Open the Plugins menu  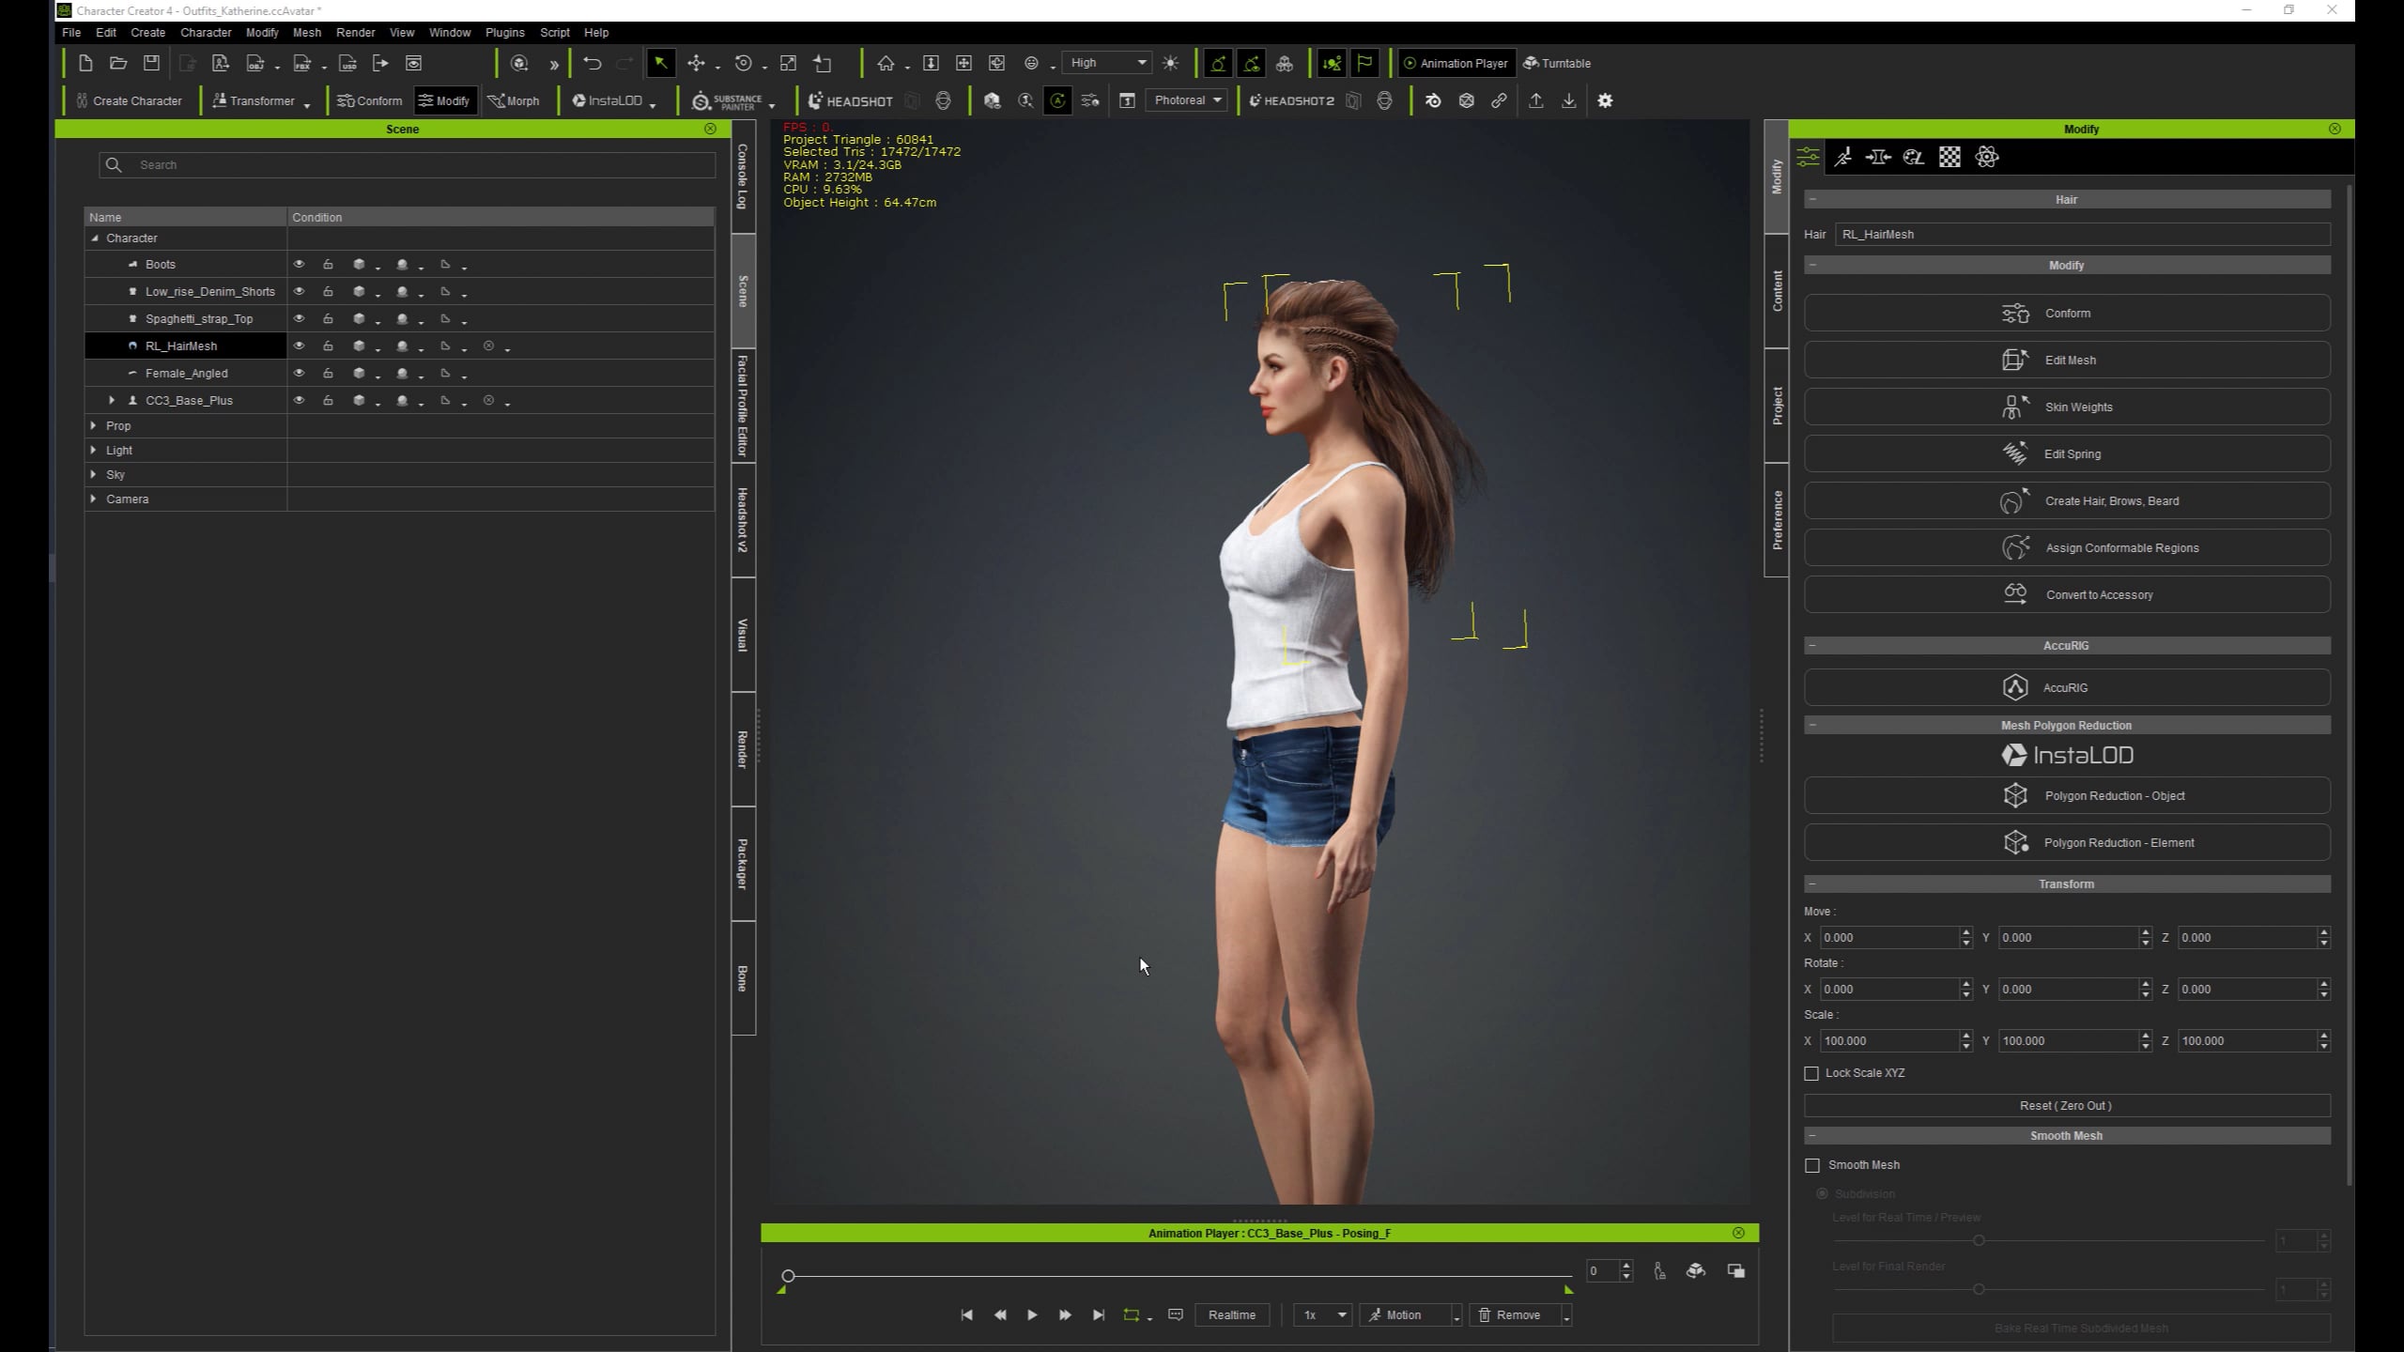[504, 32]
